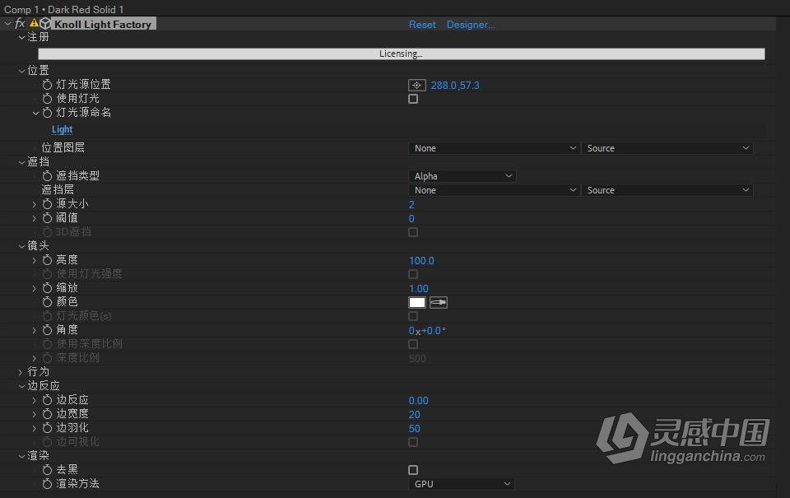The width and height of the screenshot is (790, 498).
Task: Click the crosshair point picker for 灯光源位置
Action: pos(416,85)
